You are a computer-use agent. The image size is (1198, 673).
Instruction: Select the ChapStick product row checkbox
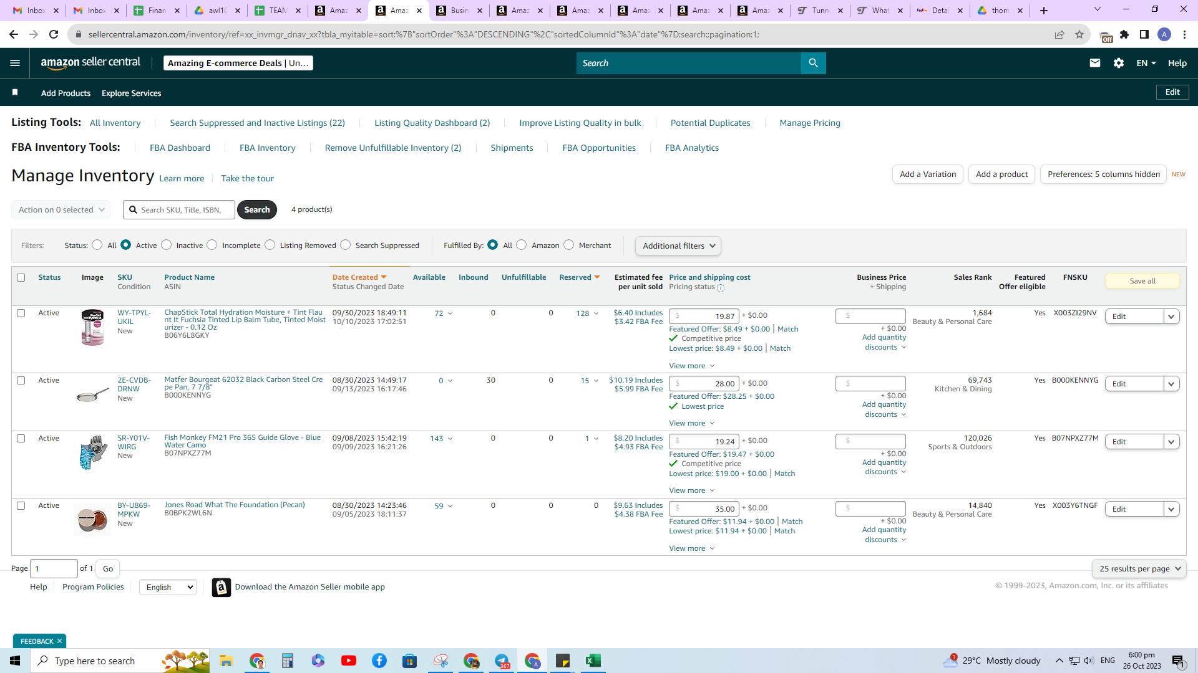click(x=21, y=313)
